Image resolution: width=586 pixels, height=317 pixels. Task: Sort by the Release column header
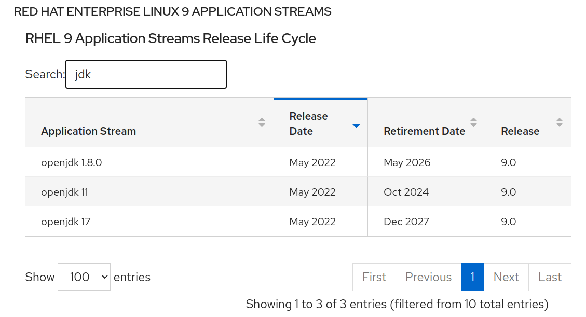pos(520,131)
